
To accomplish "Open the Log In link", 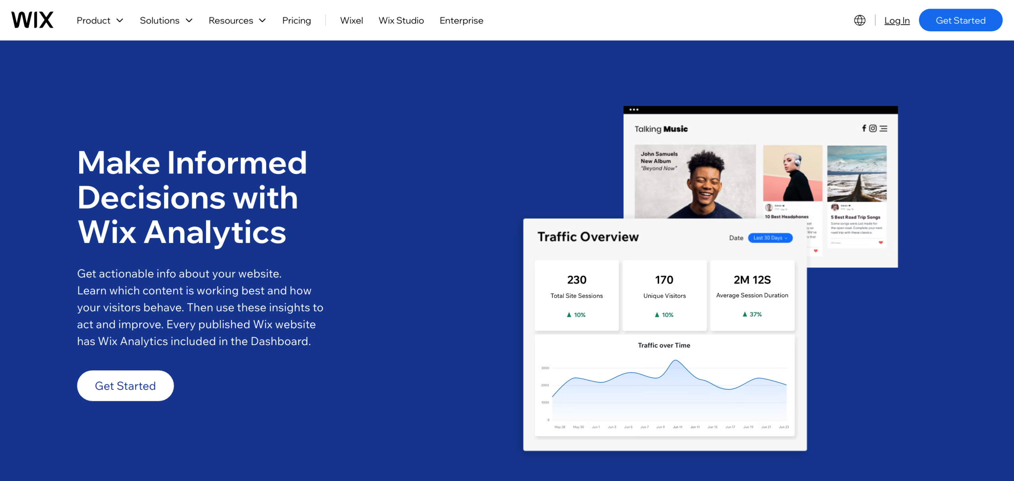I will tap(897, 20).
